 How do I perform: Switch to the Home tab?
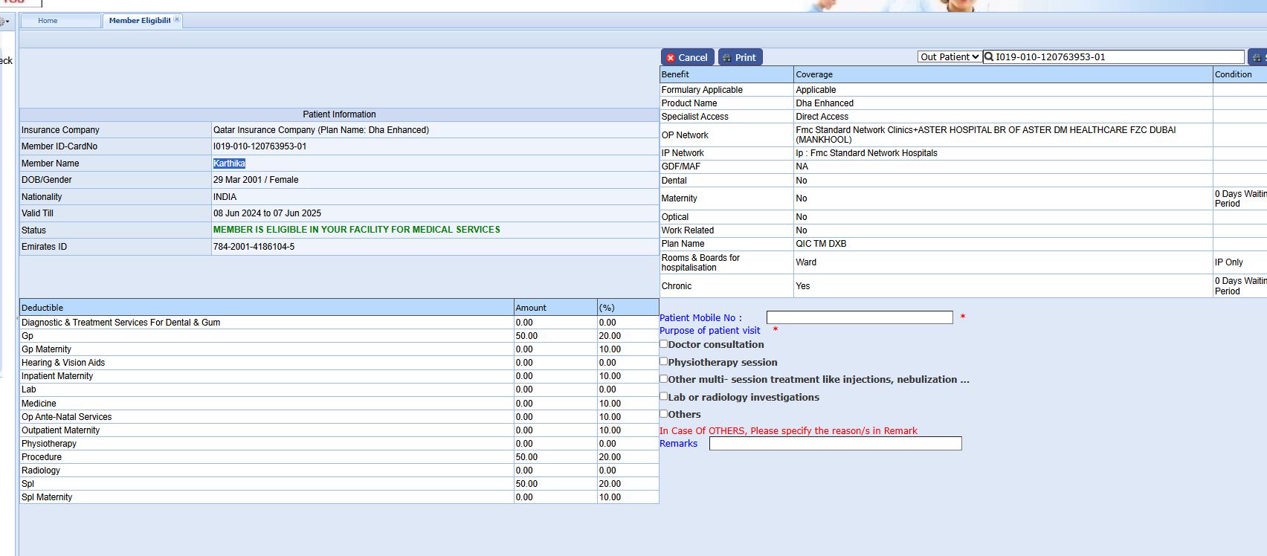click(48, 21)
